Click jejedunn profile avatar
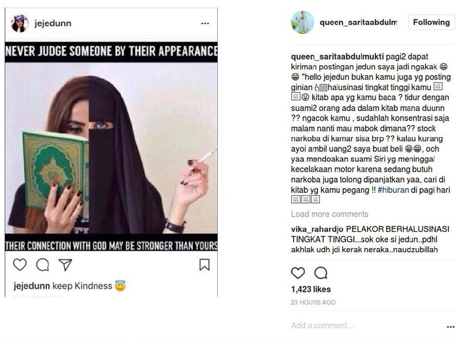The width and height of the screenshot is (458, 342). tap(20, 23)
